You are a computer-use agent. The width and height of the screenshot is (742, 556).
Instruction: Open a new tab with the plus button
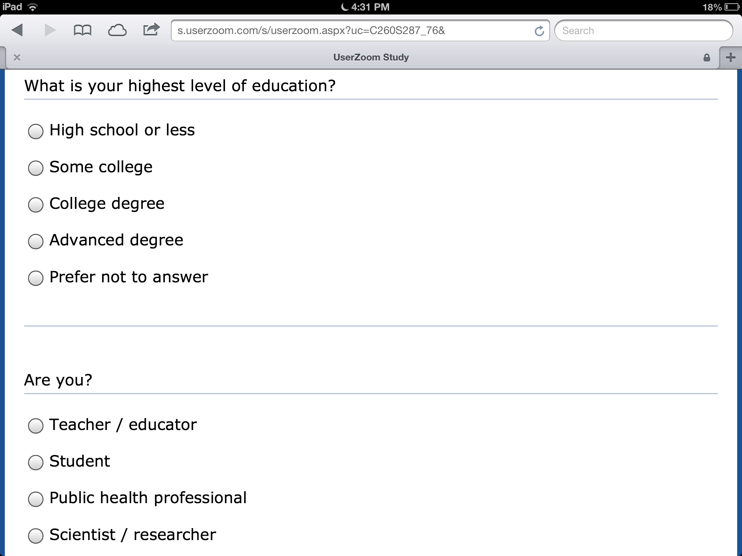730,58
